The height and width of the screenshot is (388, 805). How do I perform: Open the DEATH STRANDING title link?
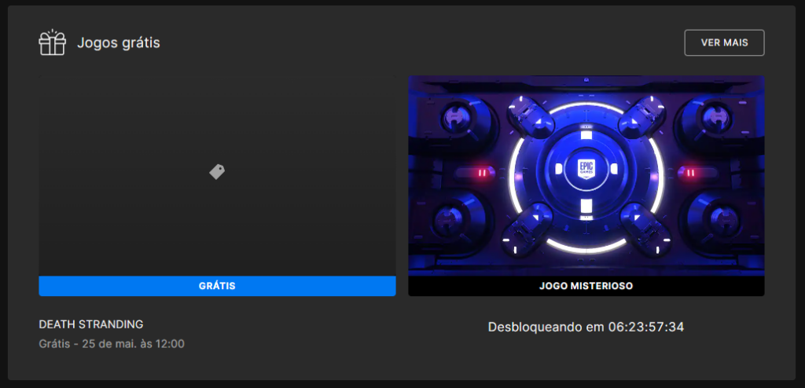click(91, 324)
